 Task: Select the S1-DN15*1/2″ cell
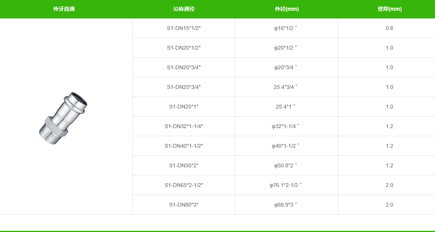184,28
